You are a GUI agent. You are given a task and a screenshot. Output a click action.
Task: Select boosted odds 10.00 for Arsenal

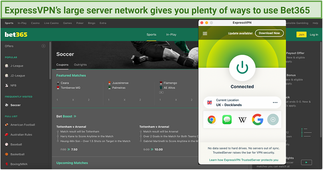158,150
